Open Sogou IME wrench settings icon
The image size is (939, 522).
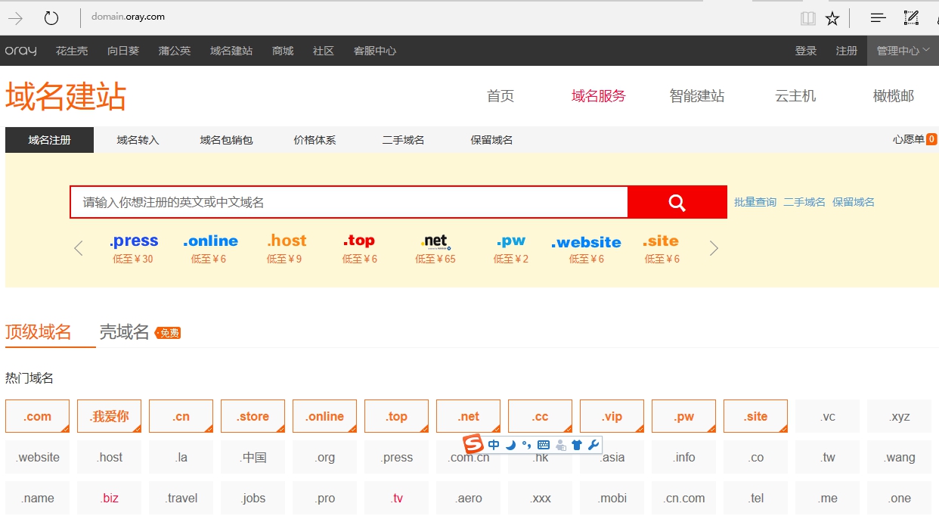click(x=593, y=445)
